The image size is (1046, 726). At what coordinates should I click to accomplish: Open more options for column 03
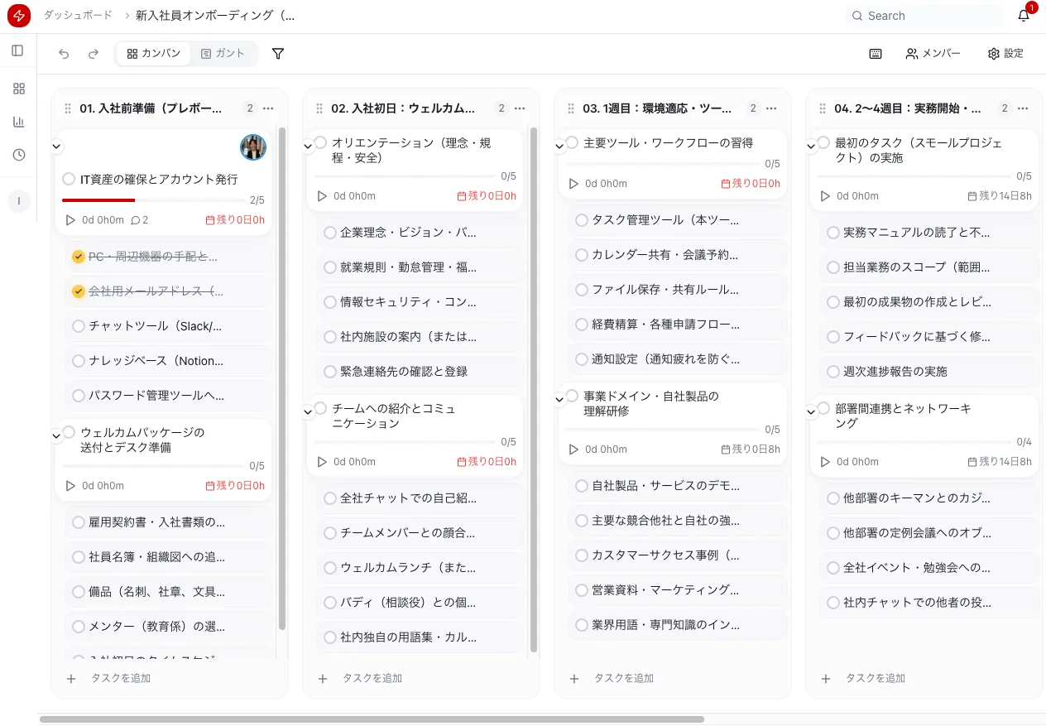point(771,108)
